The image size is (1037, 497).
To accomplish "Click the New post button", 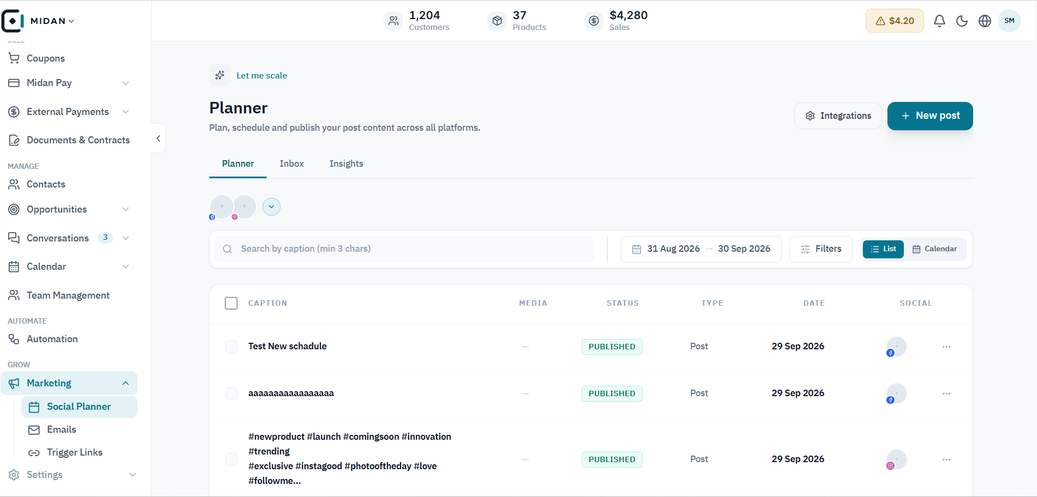I will (x=930, y=116).
